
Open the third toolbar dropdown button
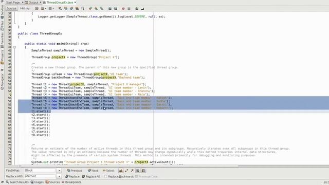(51, 9)
